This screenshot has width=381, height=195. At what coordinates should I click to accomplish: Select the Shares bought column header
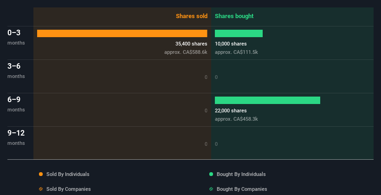pyautogui.click(x=234, y=16)
